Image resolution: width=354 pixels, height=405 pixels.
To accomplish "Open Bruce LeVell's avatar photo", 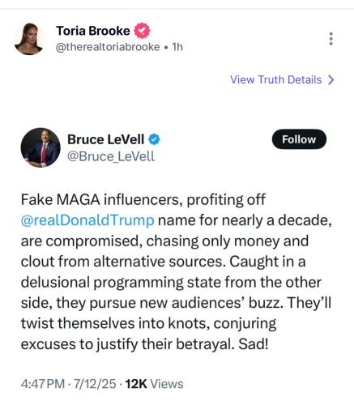I will click(41, 147).
